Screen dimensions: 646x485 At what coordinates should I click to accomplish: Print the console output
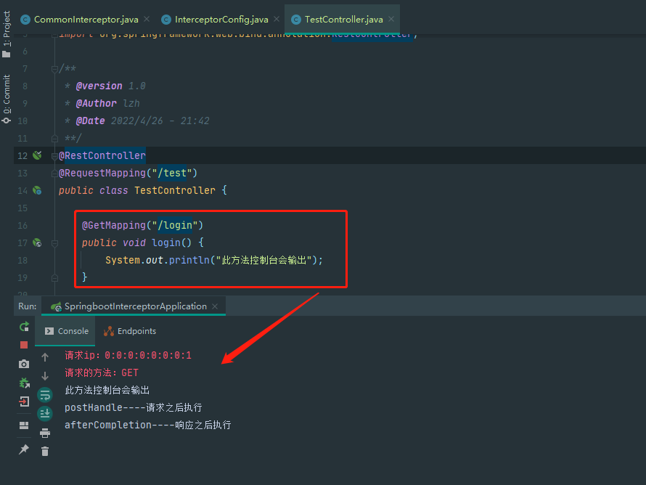click(x=45, y=433)
